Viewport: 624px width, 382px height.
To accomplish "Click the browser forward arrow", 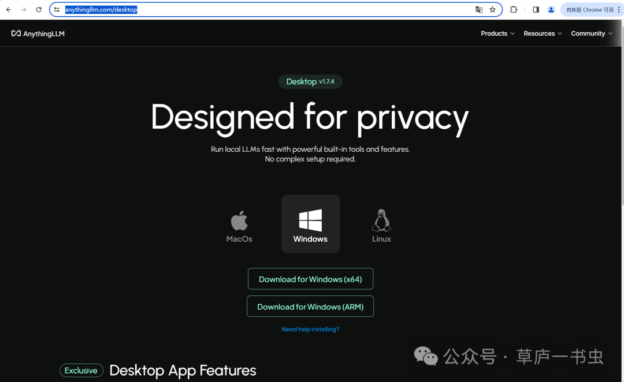I will click(x=24, y=10).
